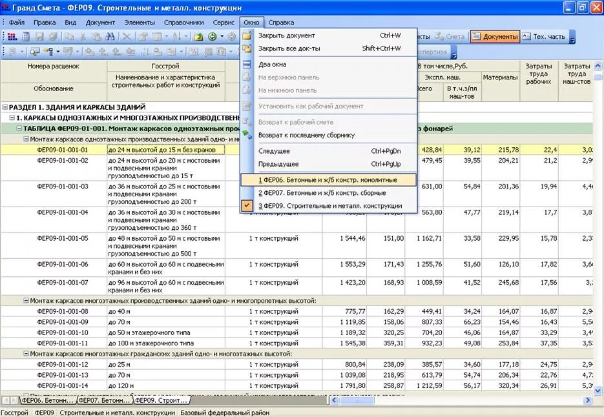Screen dimensions: 604x417
Task: Click the left tab-scroll arrow at the bottom
Action: [x=5, y=400]
